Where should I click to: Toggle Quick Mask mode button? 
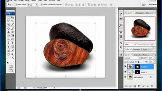point(11,67)
